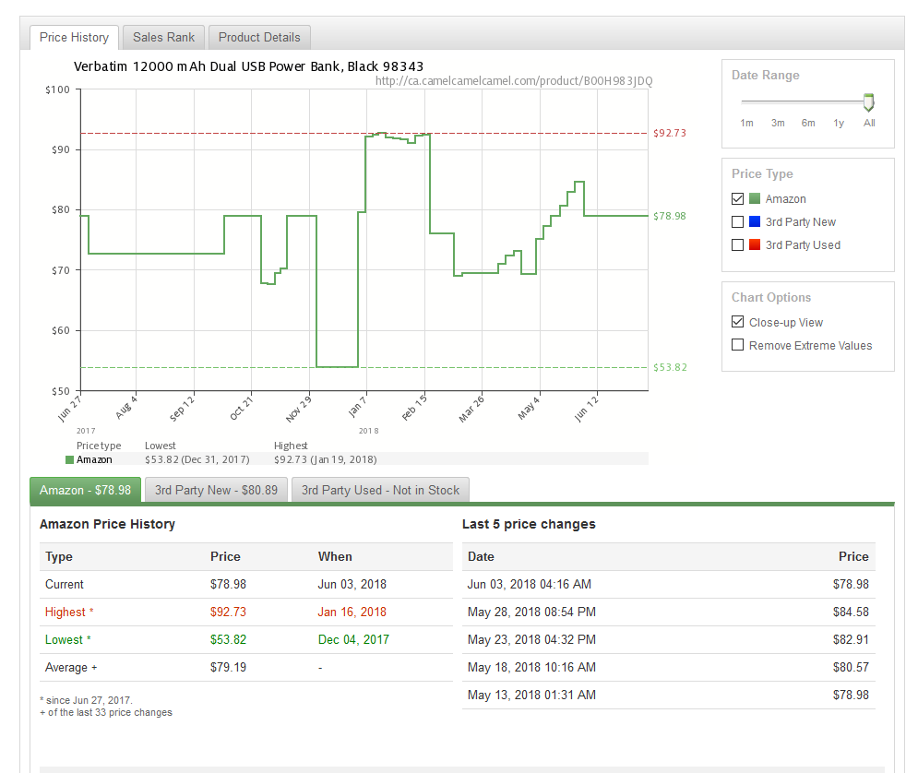
Task: Click the green Amazon color swatch
Action: pos(755,198)
